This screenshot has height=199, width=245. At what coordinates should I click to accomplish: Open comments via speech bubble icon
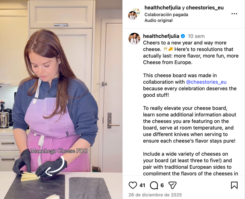tap(154, 185)
